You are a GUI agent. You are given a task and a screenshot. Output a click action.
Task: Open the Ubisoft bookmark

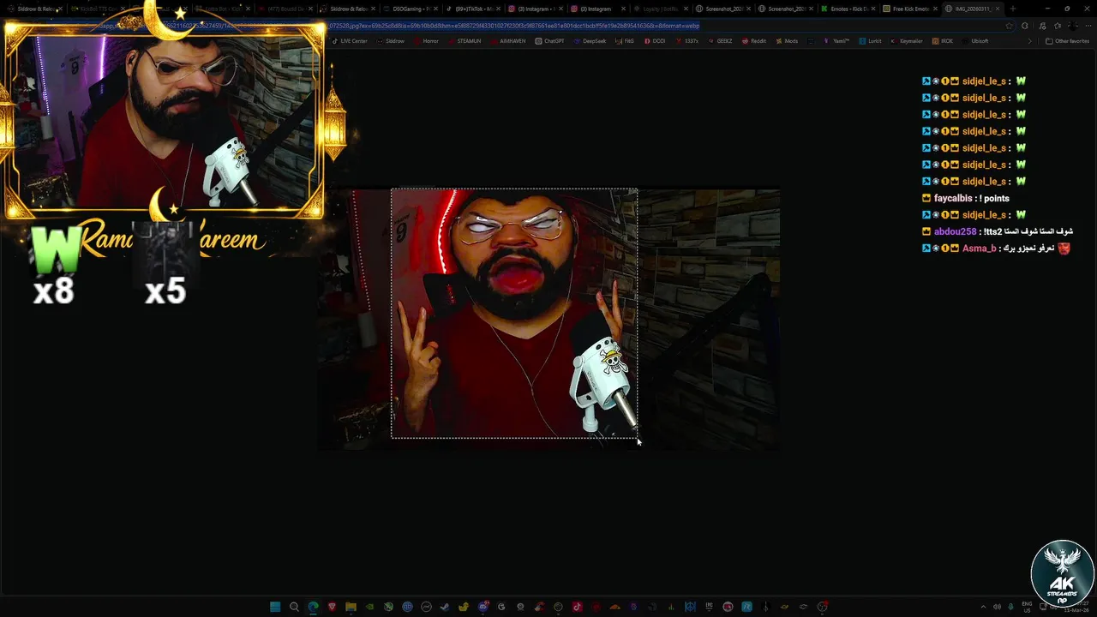coord(976,41)
